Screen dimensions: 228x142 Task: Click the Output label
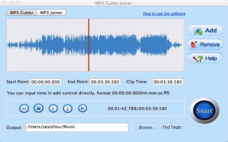click(x=14, y=127)
